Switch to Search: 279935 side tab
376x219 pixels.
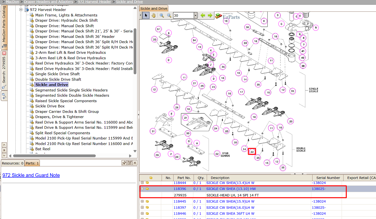4,70
